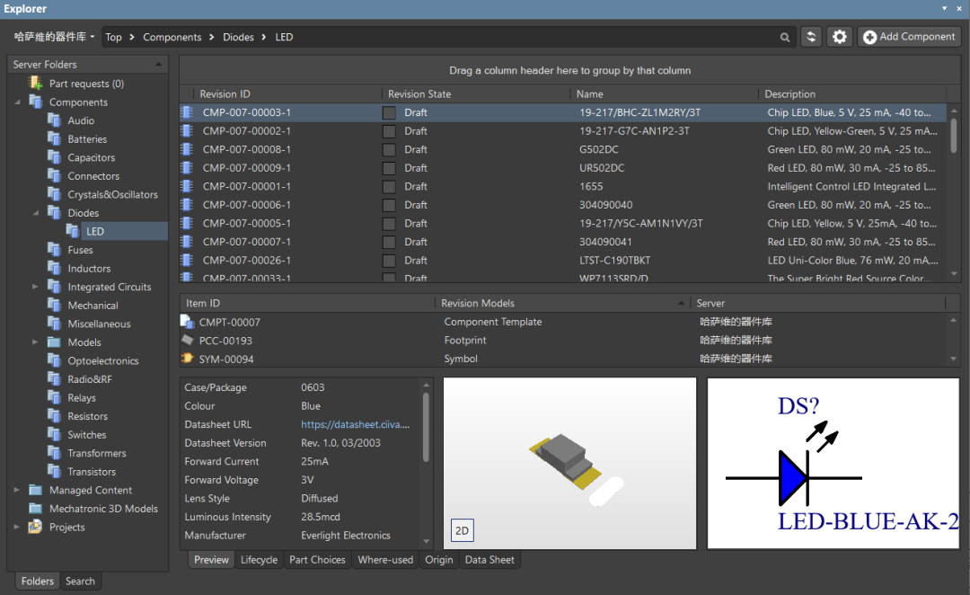This screenshot has width=970, height=595.
Task: Switch to the Lifecycle tab
Action: pyautogui.click(x=260, y=560)
